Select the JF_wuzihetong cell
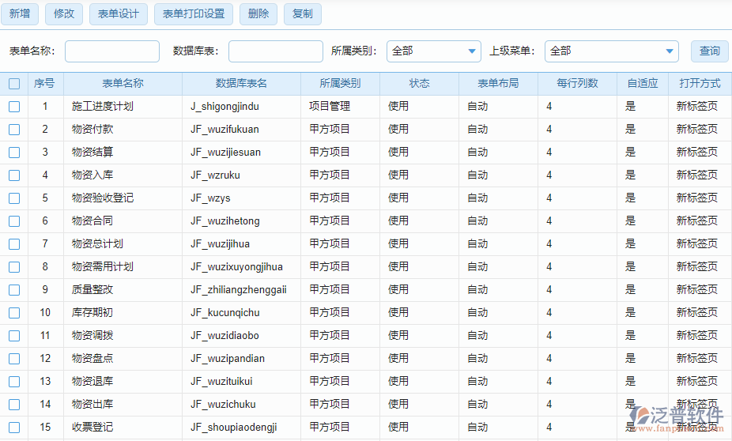 pos(241,220)
